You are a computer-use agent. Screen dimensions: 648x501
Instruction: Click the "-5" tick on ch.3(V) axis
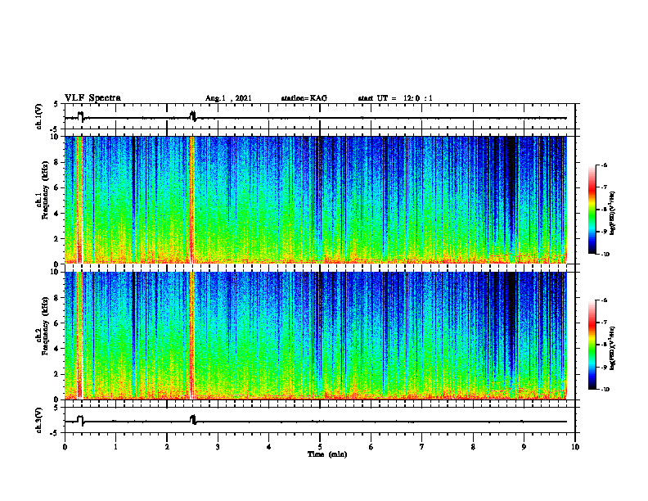pyautogui.click(x=55, y=433)
